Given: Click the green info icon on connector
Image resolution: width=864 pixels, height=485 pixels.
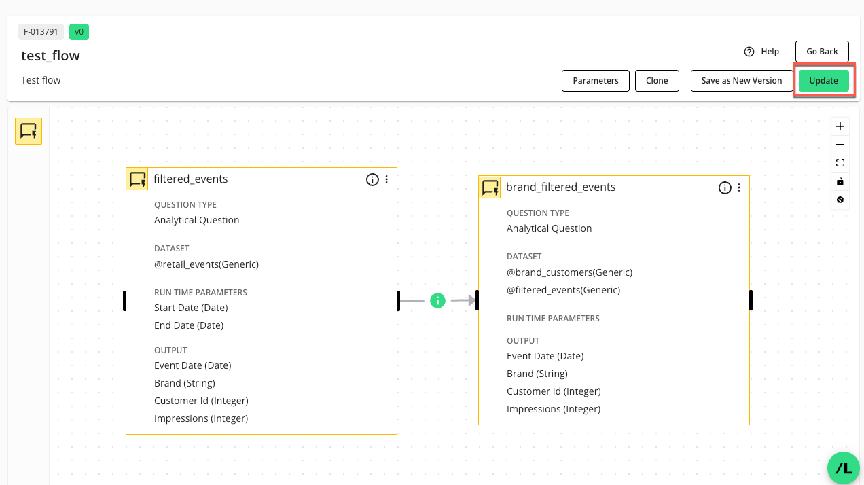Looking at the screenshot, I should (x=437, y=300).
